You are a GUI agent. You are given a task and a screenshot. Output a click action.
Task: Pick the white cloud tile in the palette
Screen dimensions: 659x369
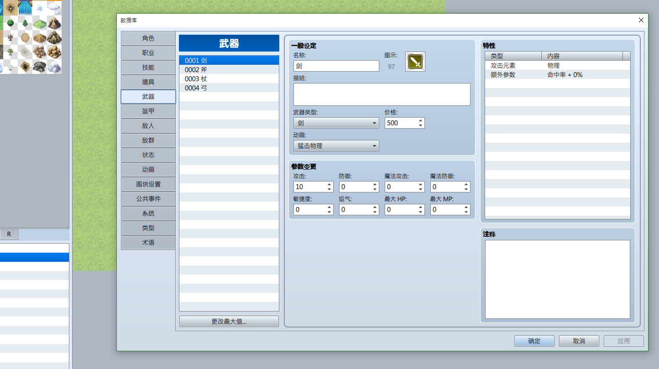[x=54, y=7]
